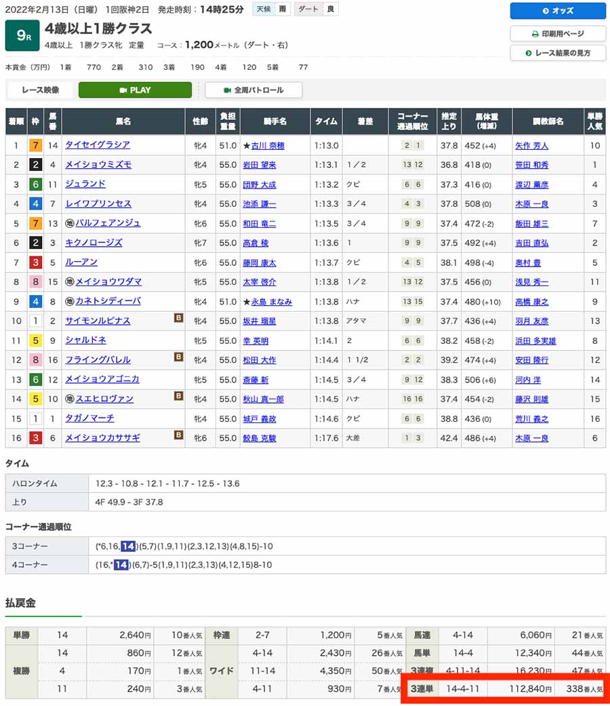This screenshot has width=610, height=706.
Task: Click the 地 badge beside パルフェアンジュ
Action: point(71,223)
